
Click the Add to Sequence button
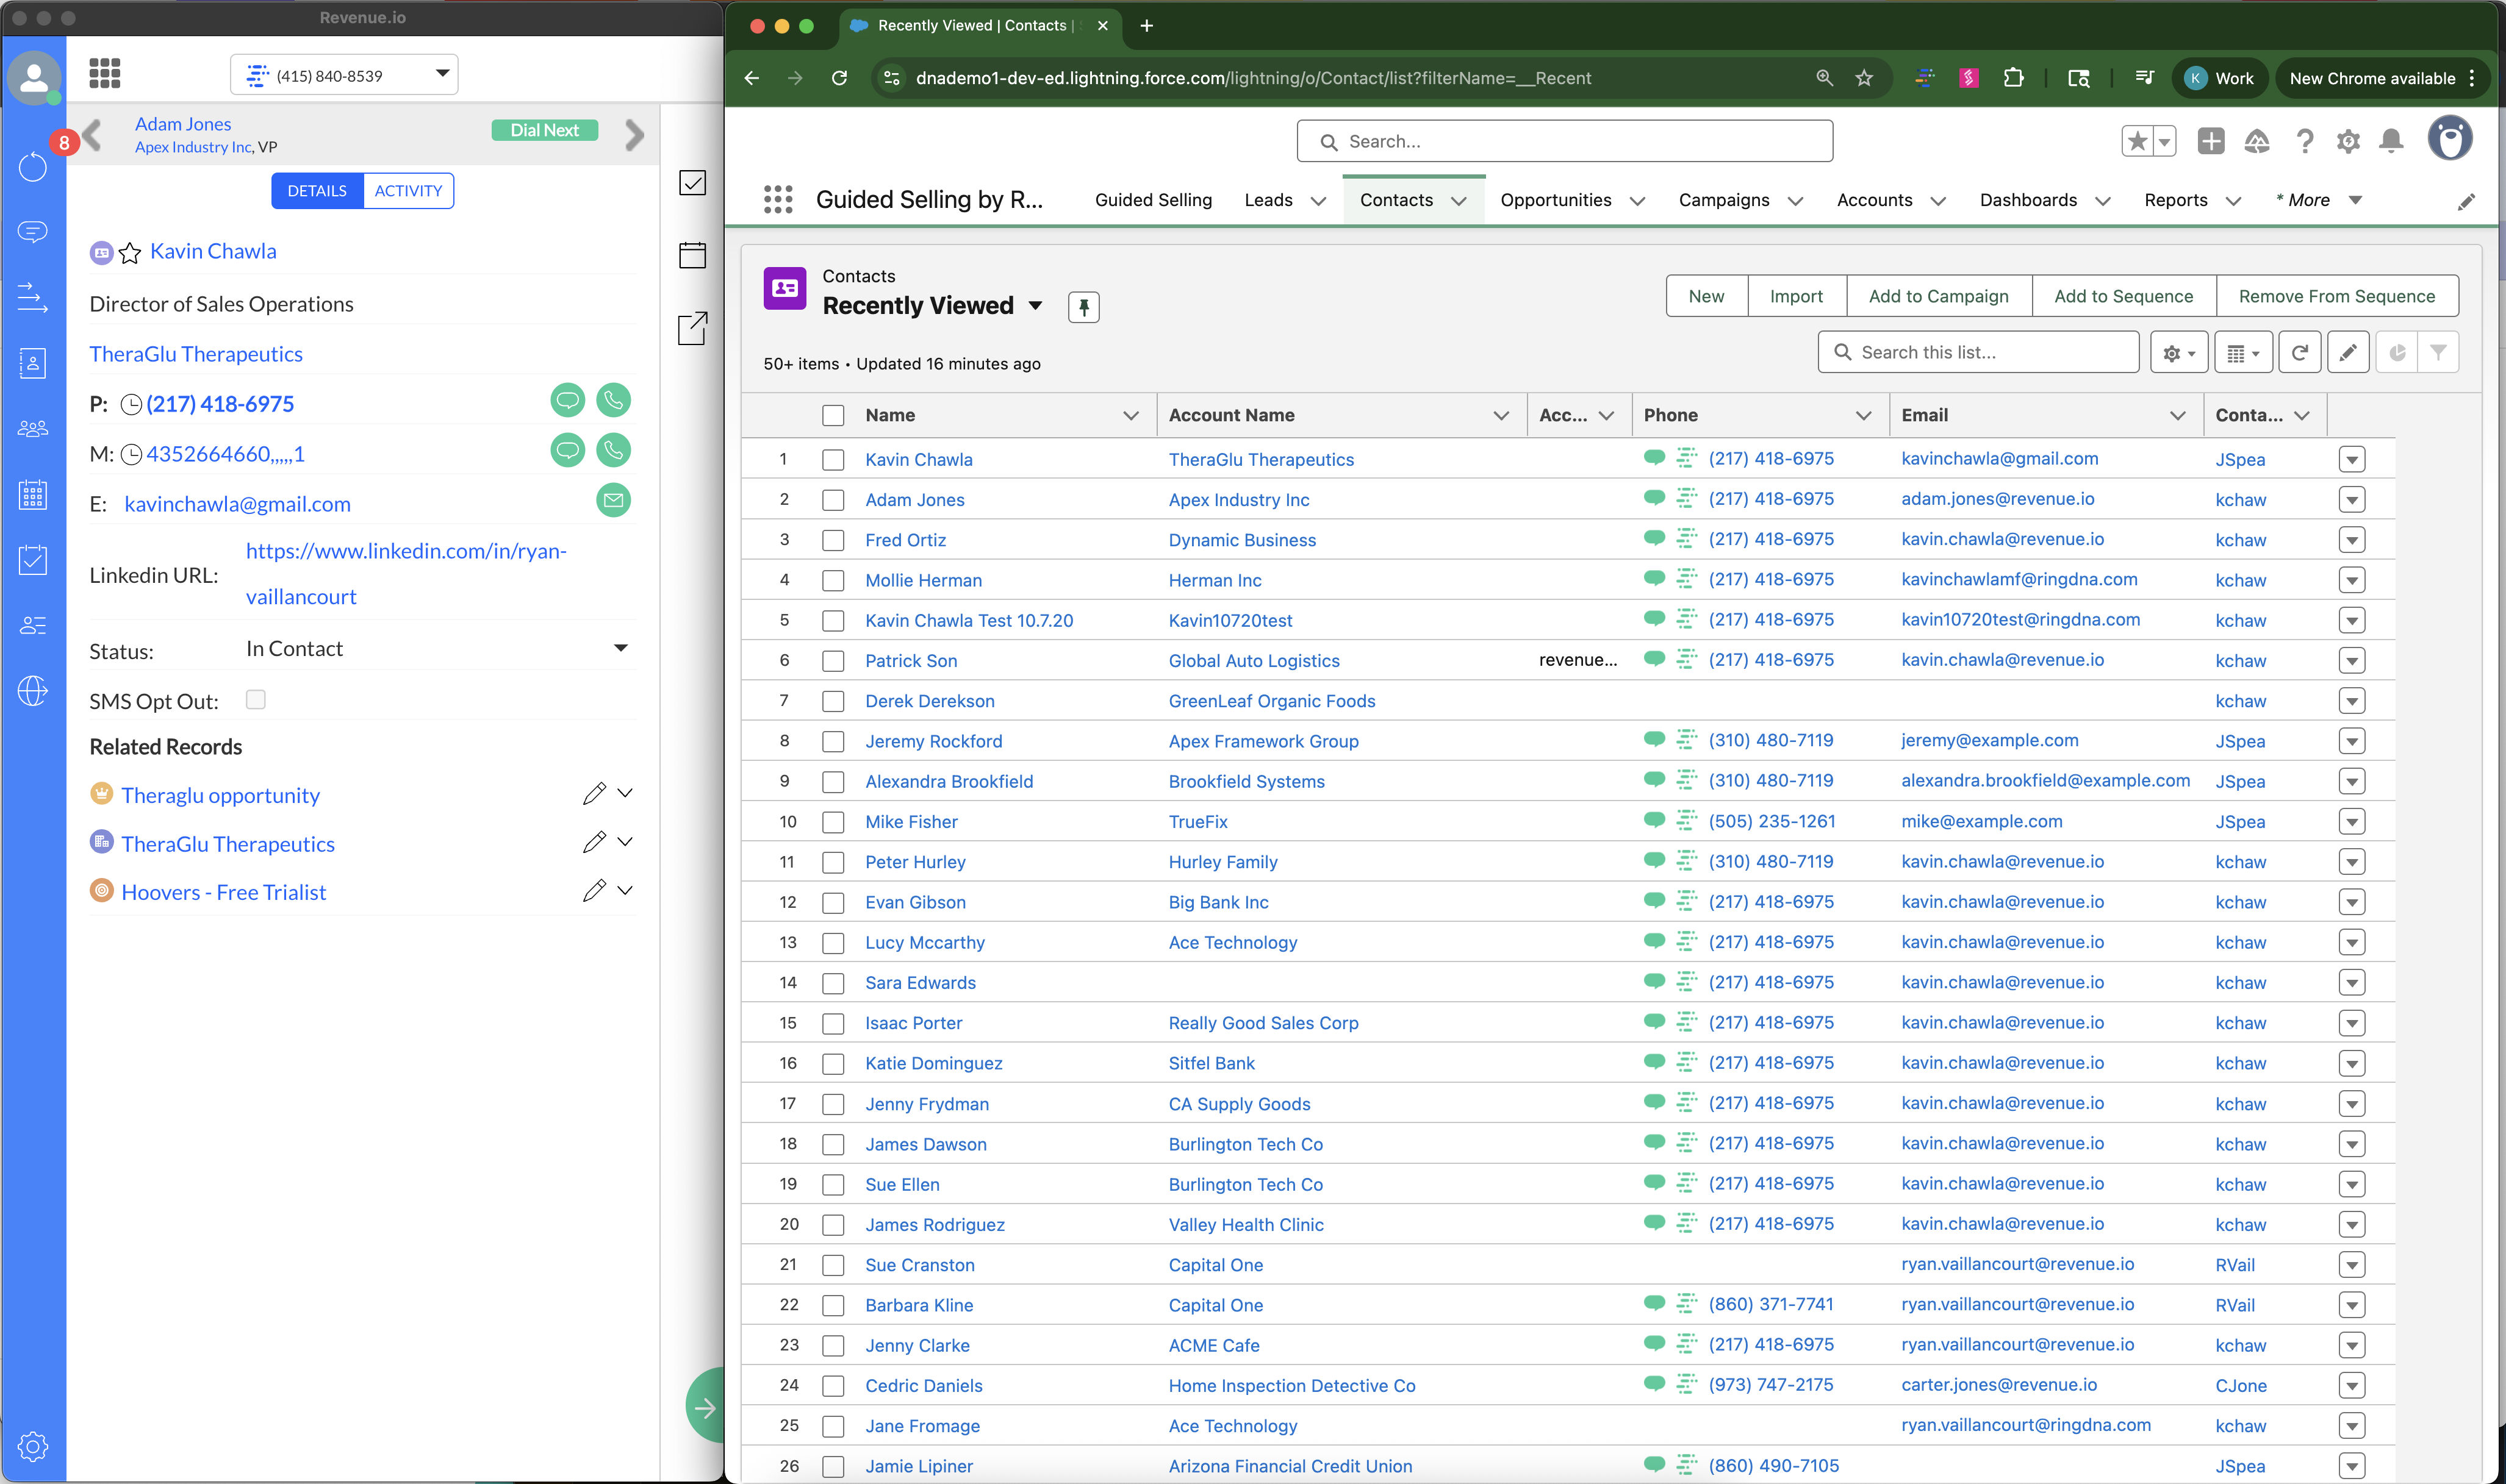(x=2123, y=296)
